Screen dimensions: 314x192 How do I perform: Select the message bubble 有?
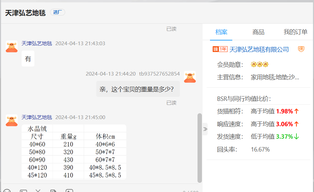click(x=28, y=59)
